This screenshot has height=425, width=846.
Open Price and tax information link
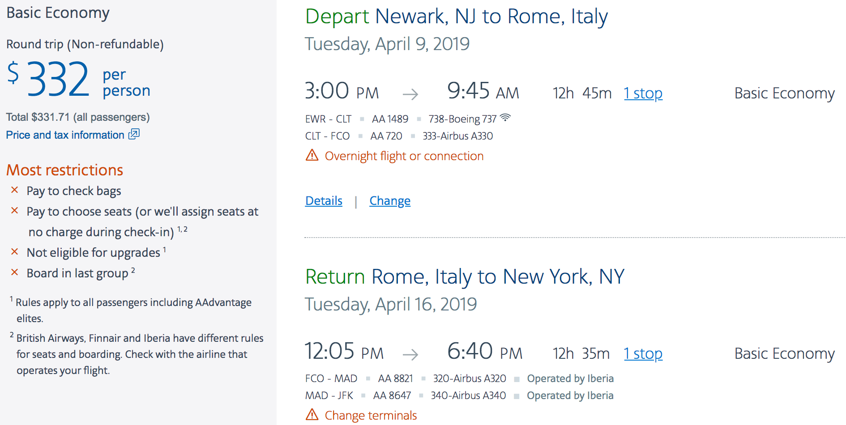pos(65,135)
